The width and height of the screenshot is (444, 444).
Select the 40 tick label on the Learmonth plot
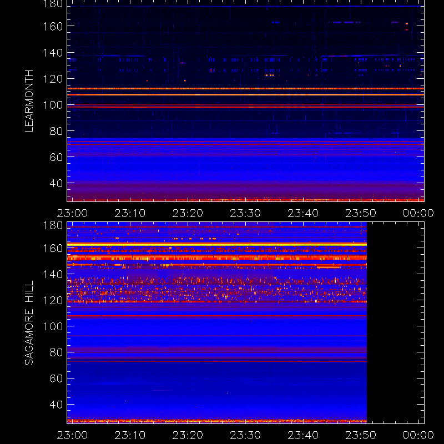point(56,183)
